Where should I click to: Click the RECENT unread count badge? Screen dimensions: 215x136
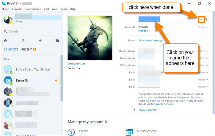pyautogui.click(x=34, y=49)
